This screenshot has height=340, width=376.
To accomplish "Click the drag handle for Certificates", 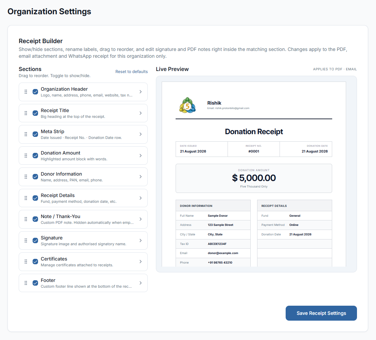I will click(x=26, y=262).
